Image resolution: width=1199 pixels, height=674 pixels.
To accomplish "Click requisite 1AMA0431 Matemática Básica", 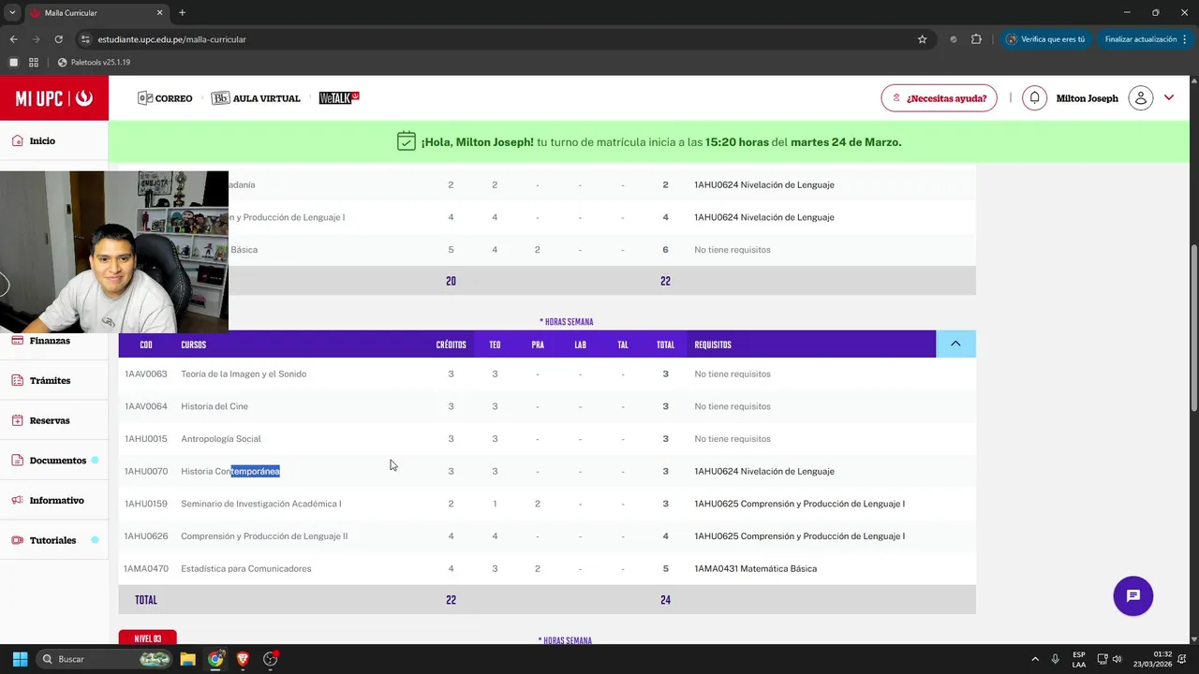I will 756,568.
